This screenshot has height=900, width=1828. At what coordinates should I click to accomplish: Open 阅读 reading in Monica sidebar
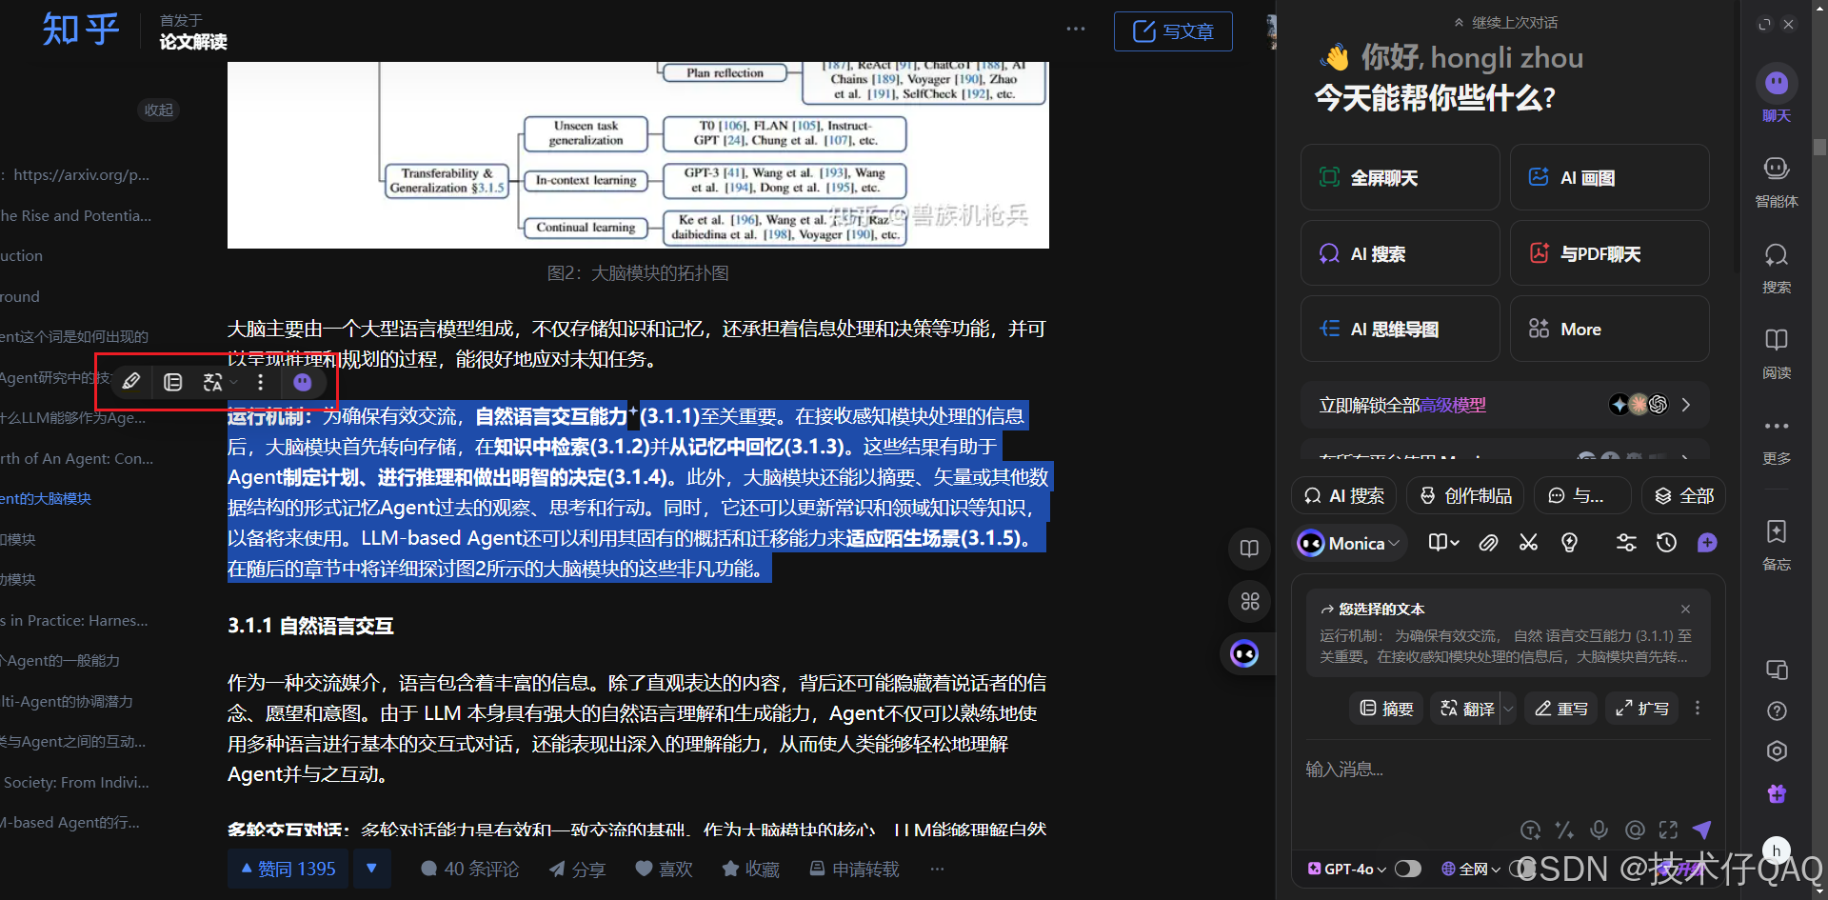tap(1777, 352)
